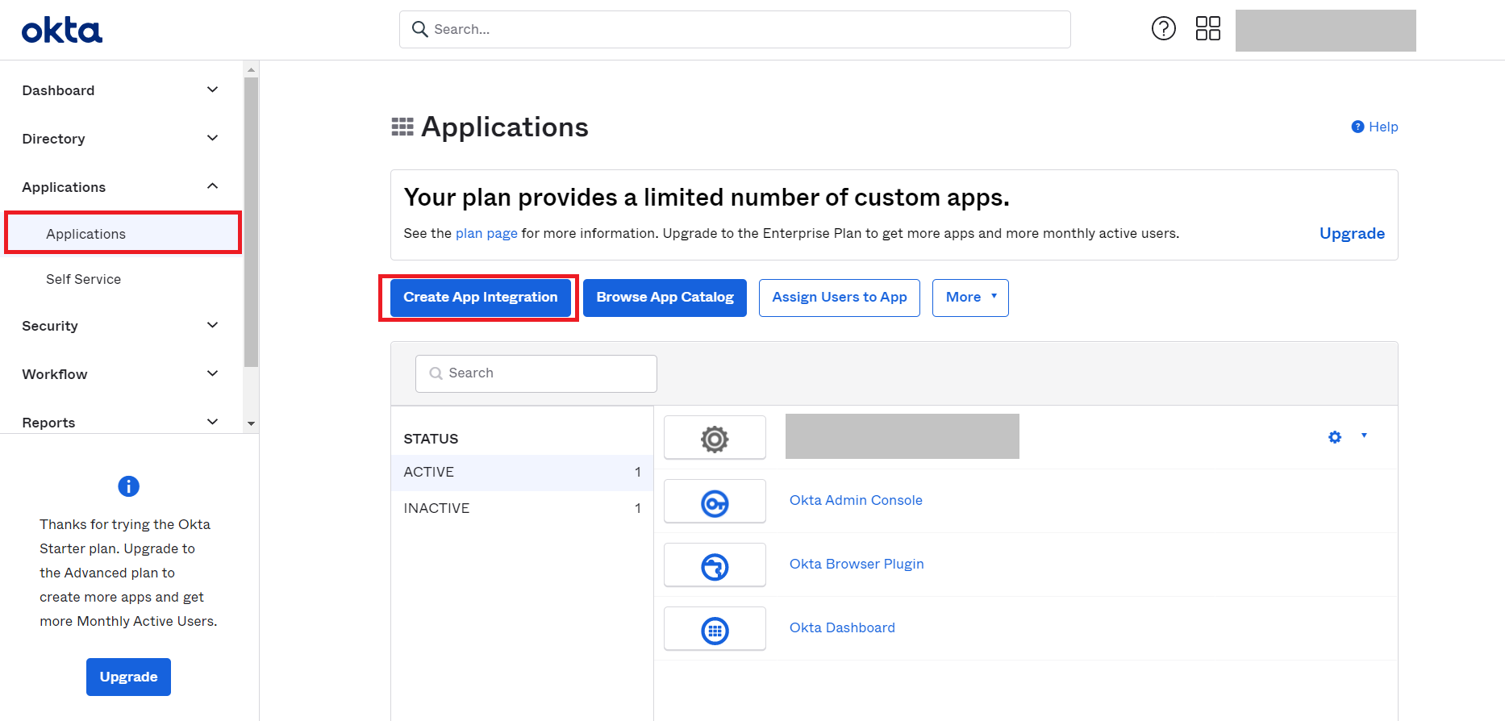Screen dimensions: 1505x721
Task: Expand the Directory menu section
Action: click(121, 139)
